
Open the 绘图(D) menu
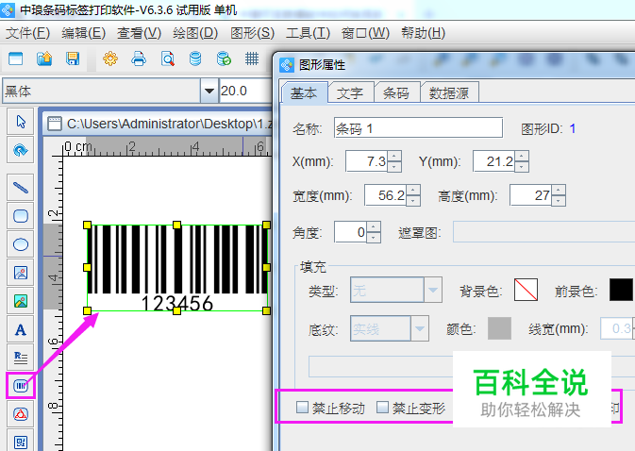pyautogui.click(x=195, y=33)
